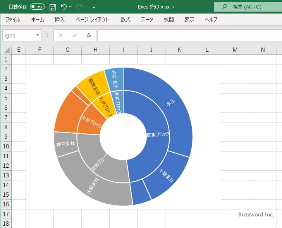
Task: Expand the Name Box dropdown
Action: pos(38,36)
